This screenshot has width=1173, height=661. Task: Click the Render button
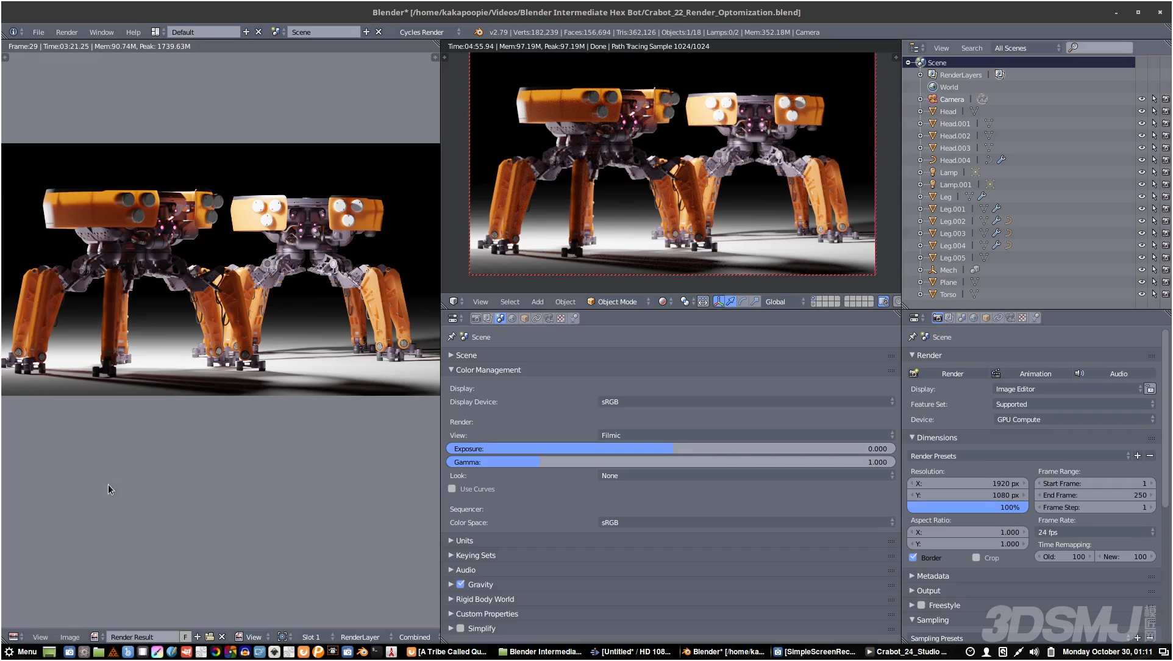click(947, 373)
